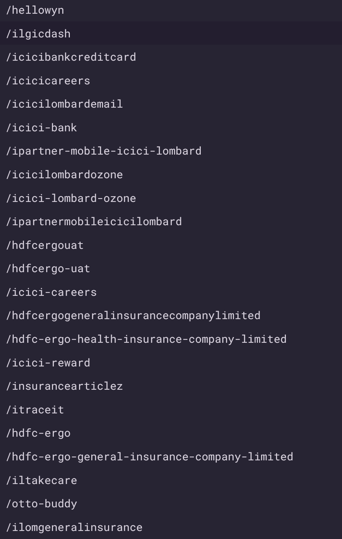The height and width of the screenshot is (539, 342).
Task: Open the /icicibankcreditcard path
Action: point(71,57)
